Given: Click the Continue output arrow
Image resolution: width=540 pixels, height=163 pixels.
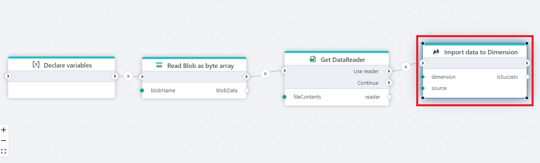Looking at the screenshot, I should [x=388, y=83].
